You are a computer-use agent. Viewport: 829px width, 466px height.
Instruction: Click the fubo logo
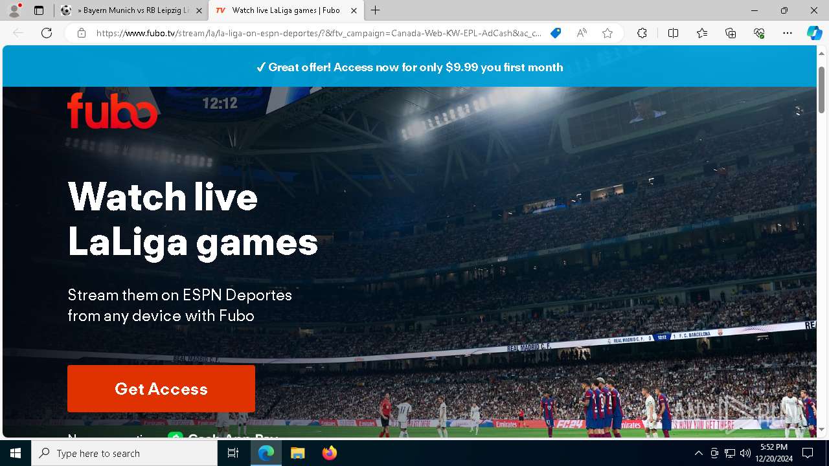[113, 111]
